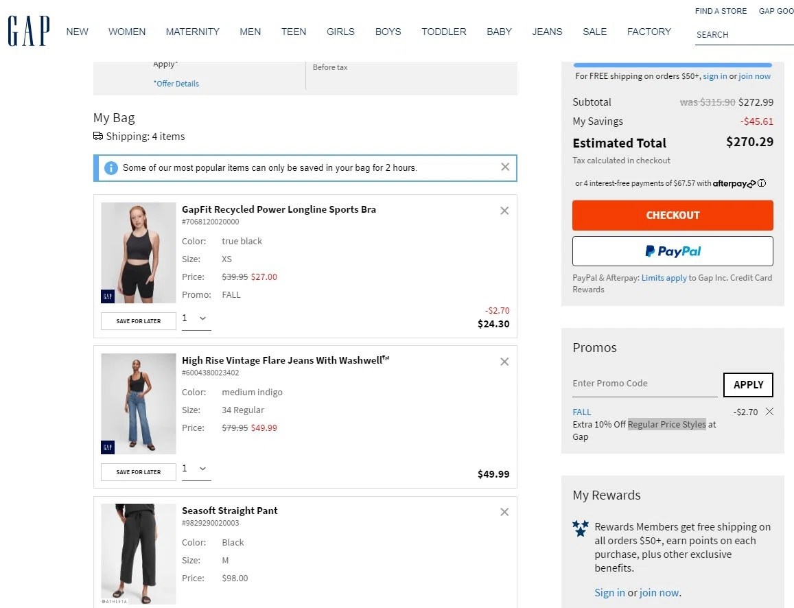Click Sign in under My Rewards
The height and width of the screenshot is (608, 794).
coord(609,592)
